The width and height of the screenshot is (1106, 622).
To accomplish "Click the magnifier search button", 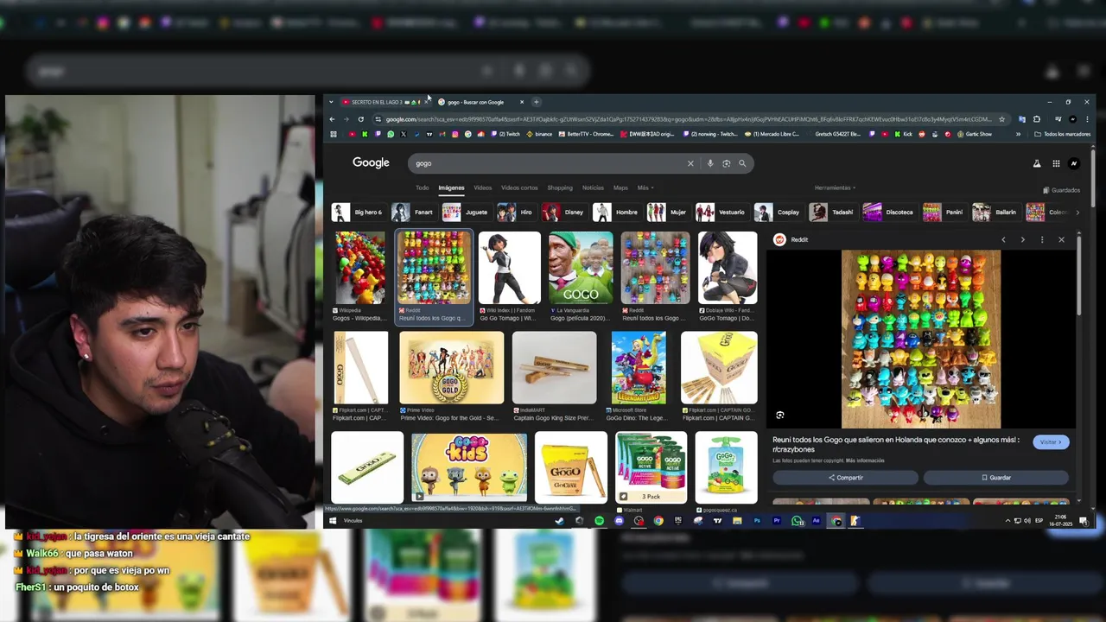I will tap(742, 163).
